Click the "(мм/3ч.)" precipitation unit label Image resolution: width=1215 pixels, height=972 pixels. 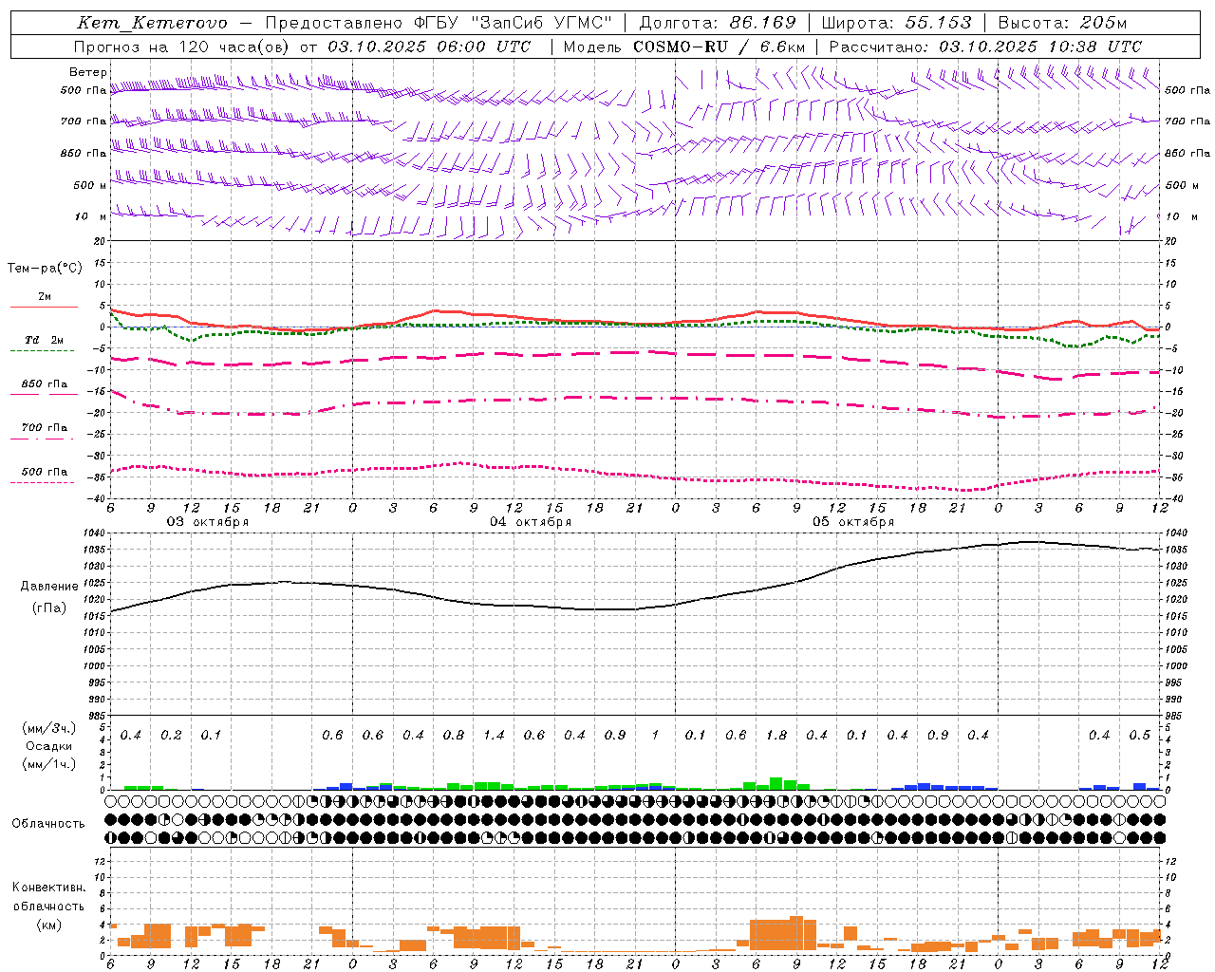(47, 729)
